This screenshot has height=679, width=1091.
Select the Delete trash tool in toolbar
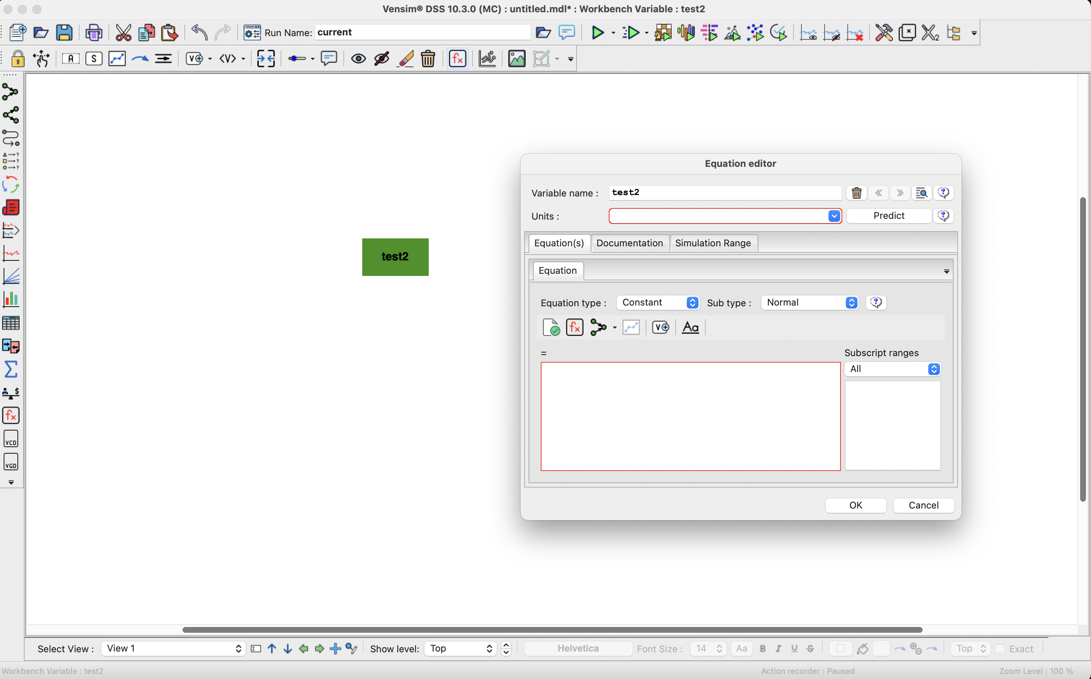(428, 59)
